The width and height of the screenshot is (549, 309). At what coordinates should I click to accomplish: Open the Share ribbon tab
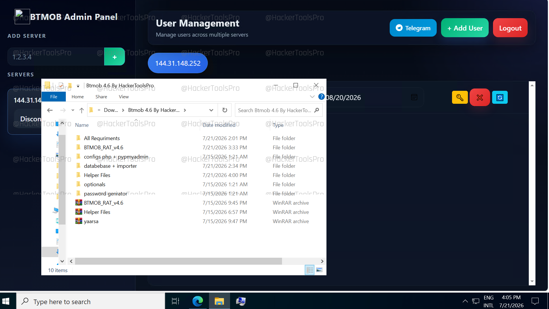(101, 97)
